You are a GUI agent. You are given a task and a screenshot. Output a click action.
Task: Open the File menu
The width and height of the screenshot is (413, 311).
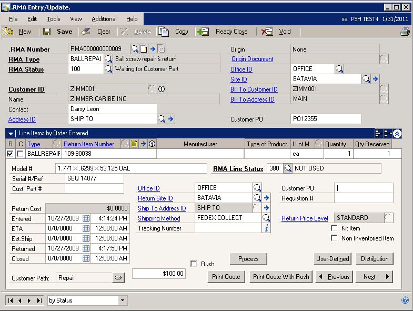pyautogui.click(x=13, y=19)
